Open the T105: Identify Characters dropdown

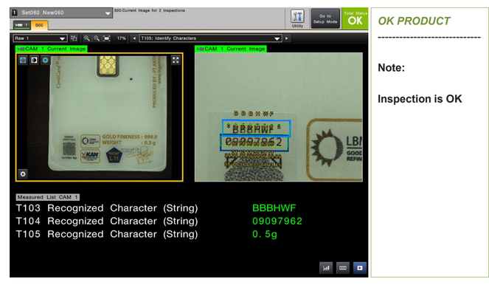pyautogui.click(x=210, y=38)
